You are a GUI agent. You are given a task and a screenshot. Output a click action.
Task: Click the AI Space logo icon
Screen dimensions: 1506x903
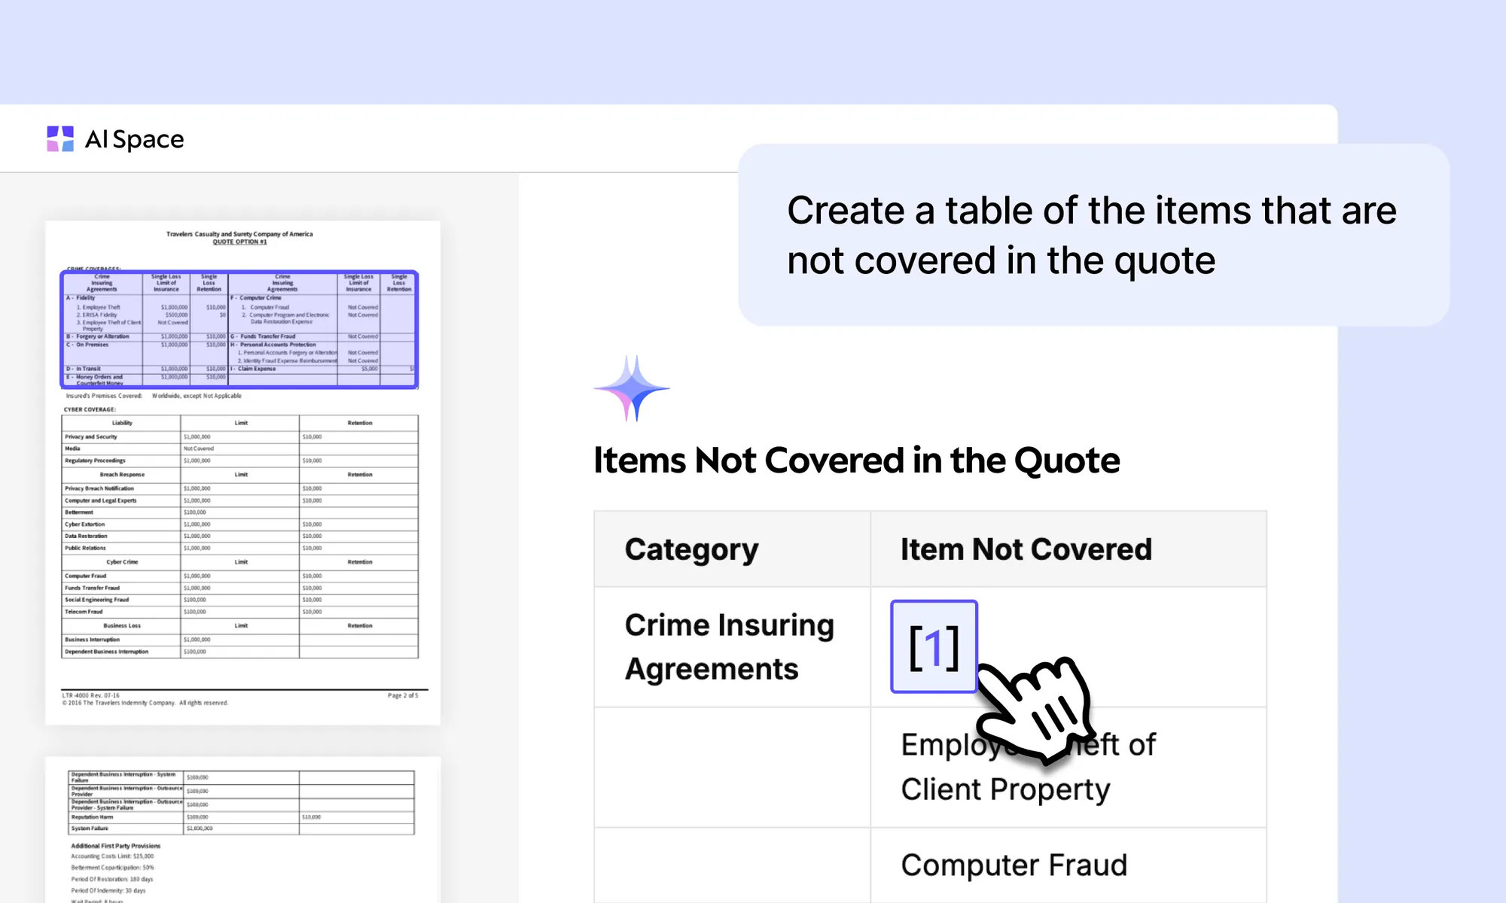(x=60, y=139)
